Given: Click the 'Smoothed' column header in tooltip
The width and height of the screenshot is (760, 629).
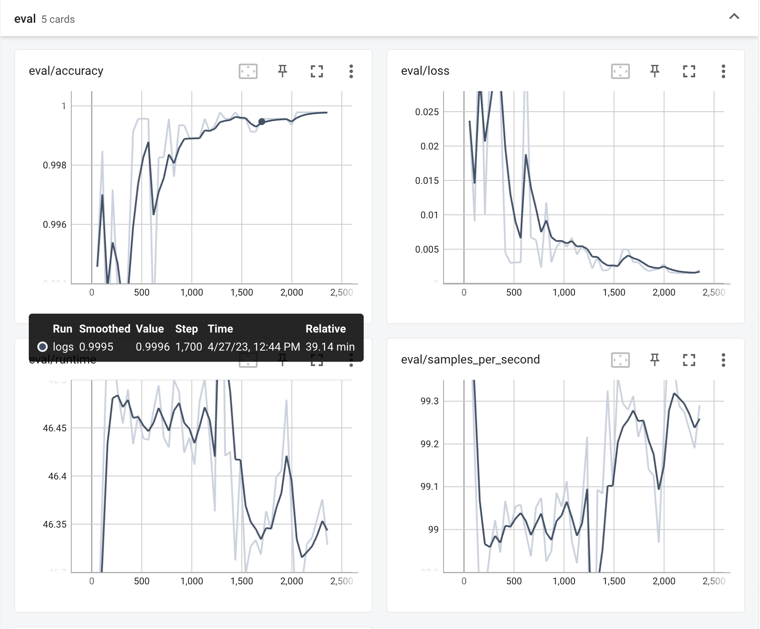Looking at the screenshot, I should (x=105, y=329).
